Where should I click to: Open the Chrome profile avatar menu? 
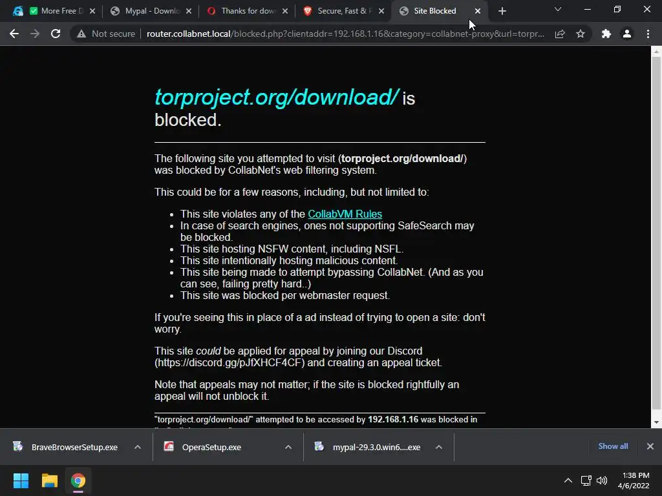click(627, 34)
